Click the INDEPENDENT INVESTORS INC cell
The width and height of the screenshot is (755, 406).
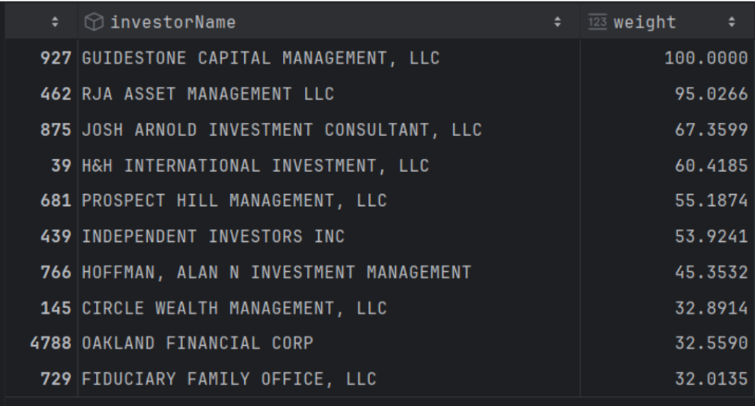click(212, 237)
